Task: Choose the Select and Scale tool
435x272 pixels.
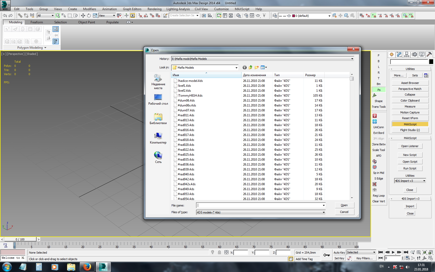Action: coord(95,16)
